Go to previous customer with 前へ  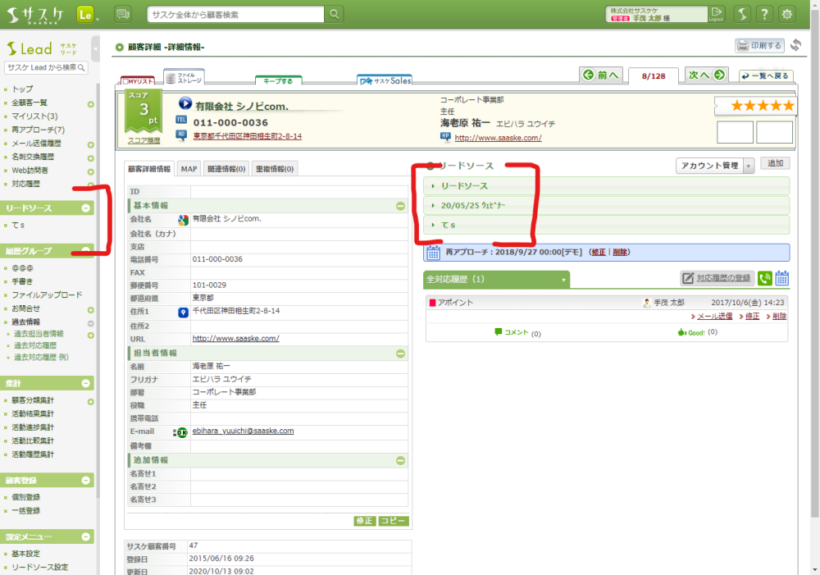[x=601, y=75]
